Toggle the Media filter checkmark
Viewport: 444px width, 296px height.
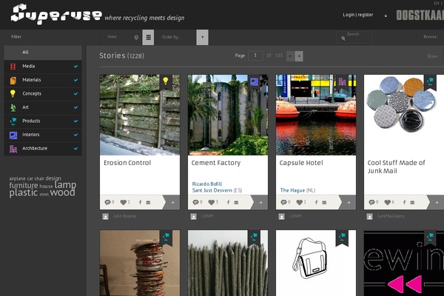tap(75, 67)
